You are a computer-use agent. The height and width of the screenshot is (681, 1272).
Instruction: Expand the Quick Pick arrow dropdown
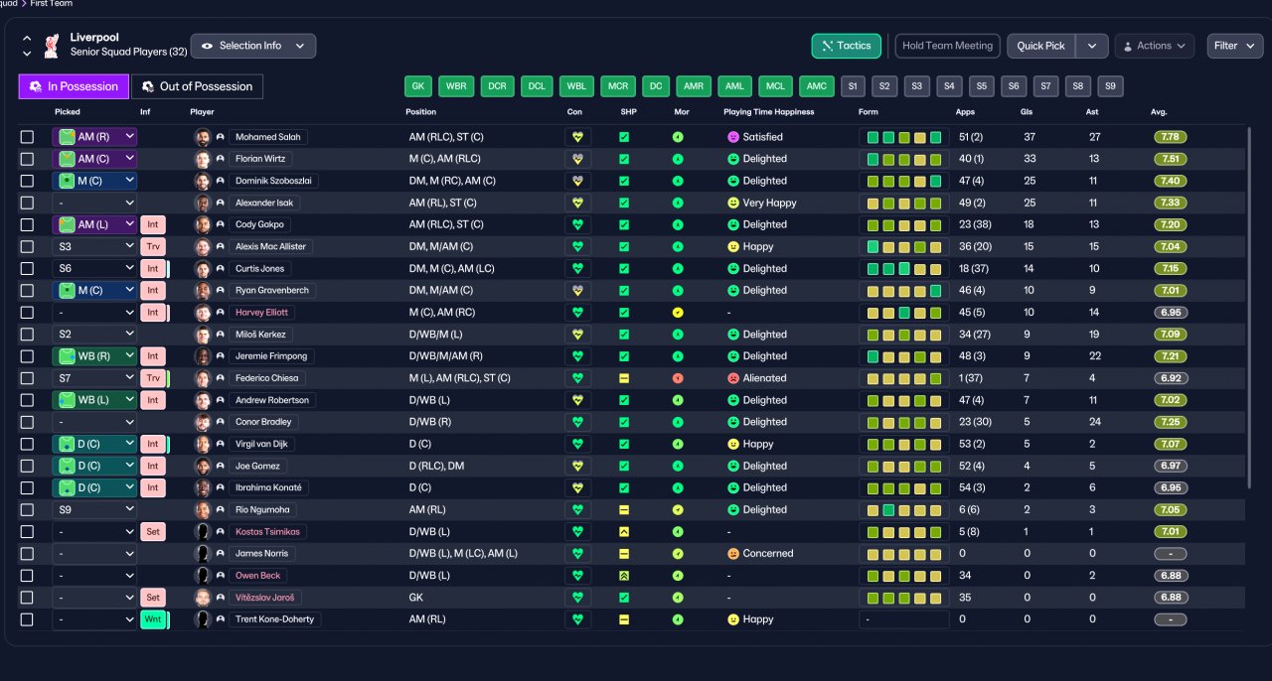pyautogui.click(x=1092, y=46)
